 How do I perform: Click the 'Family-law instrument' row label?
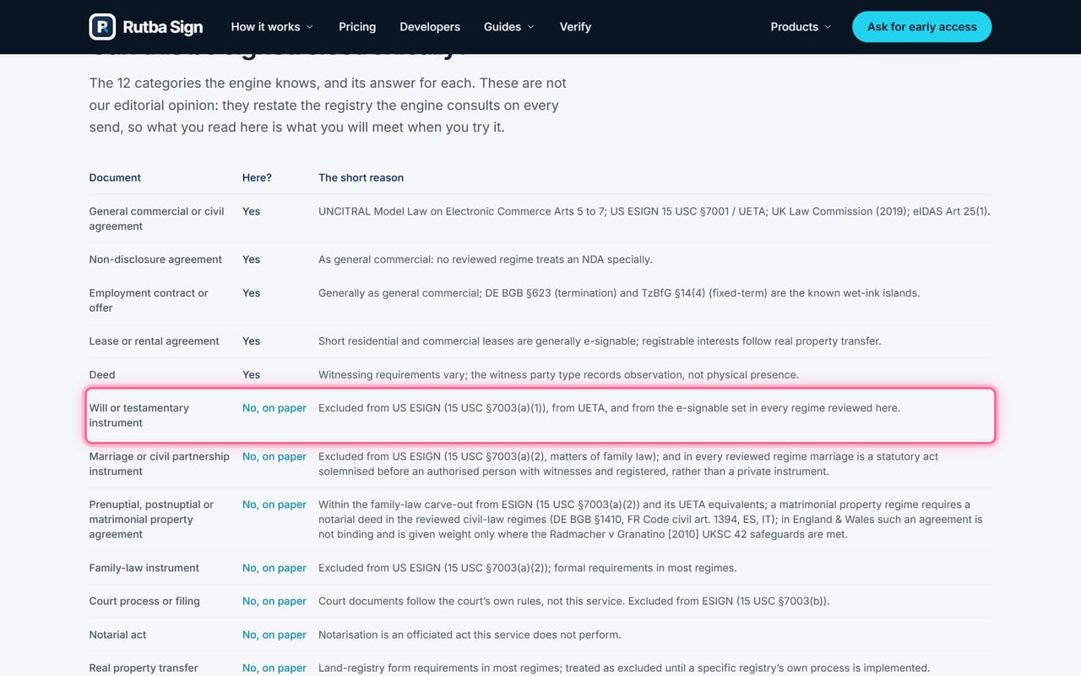click(144, 568)
